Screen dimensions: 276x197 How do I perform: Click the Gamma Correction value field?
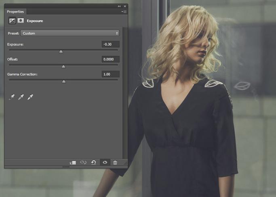pos(110,74)
